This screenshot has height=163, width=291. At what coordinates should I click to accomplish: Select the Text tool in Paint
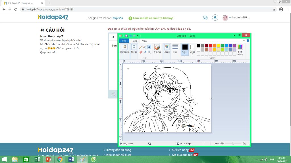coord(149,47)
